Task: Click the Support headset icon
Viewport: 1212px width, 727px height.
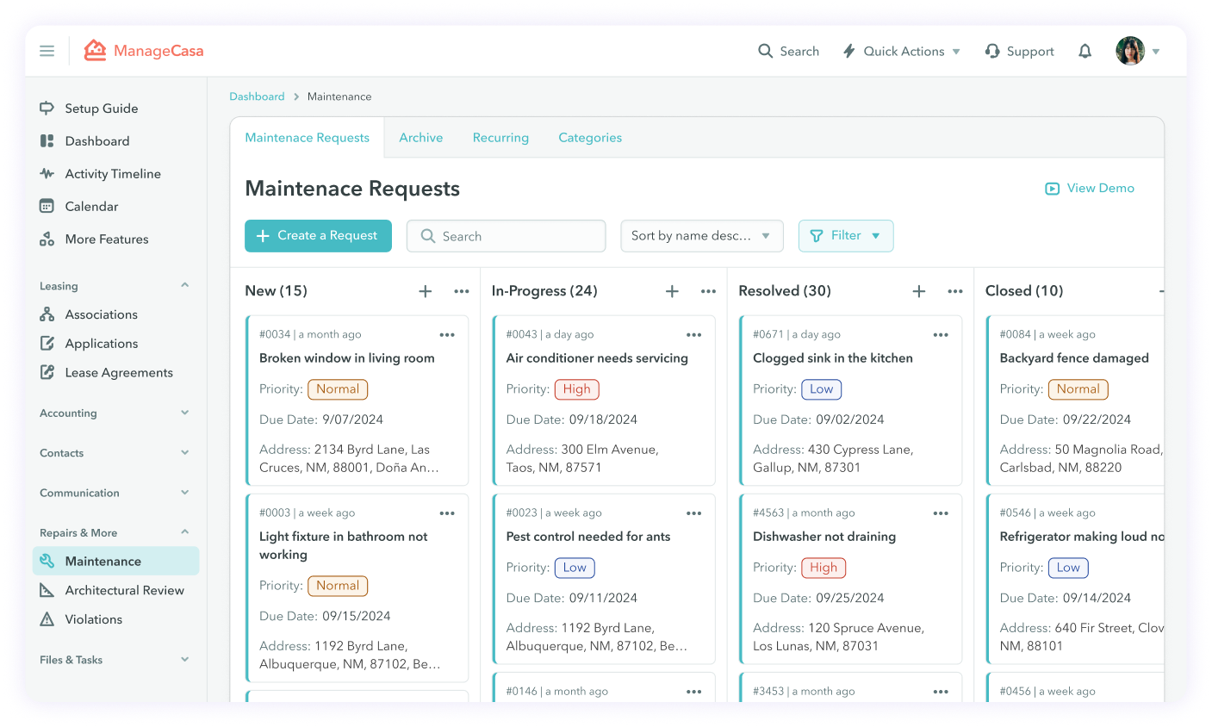Action: click(1019, 51)
